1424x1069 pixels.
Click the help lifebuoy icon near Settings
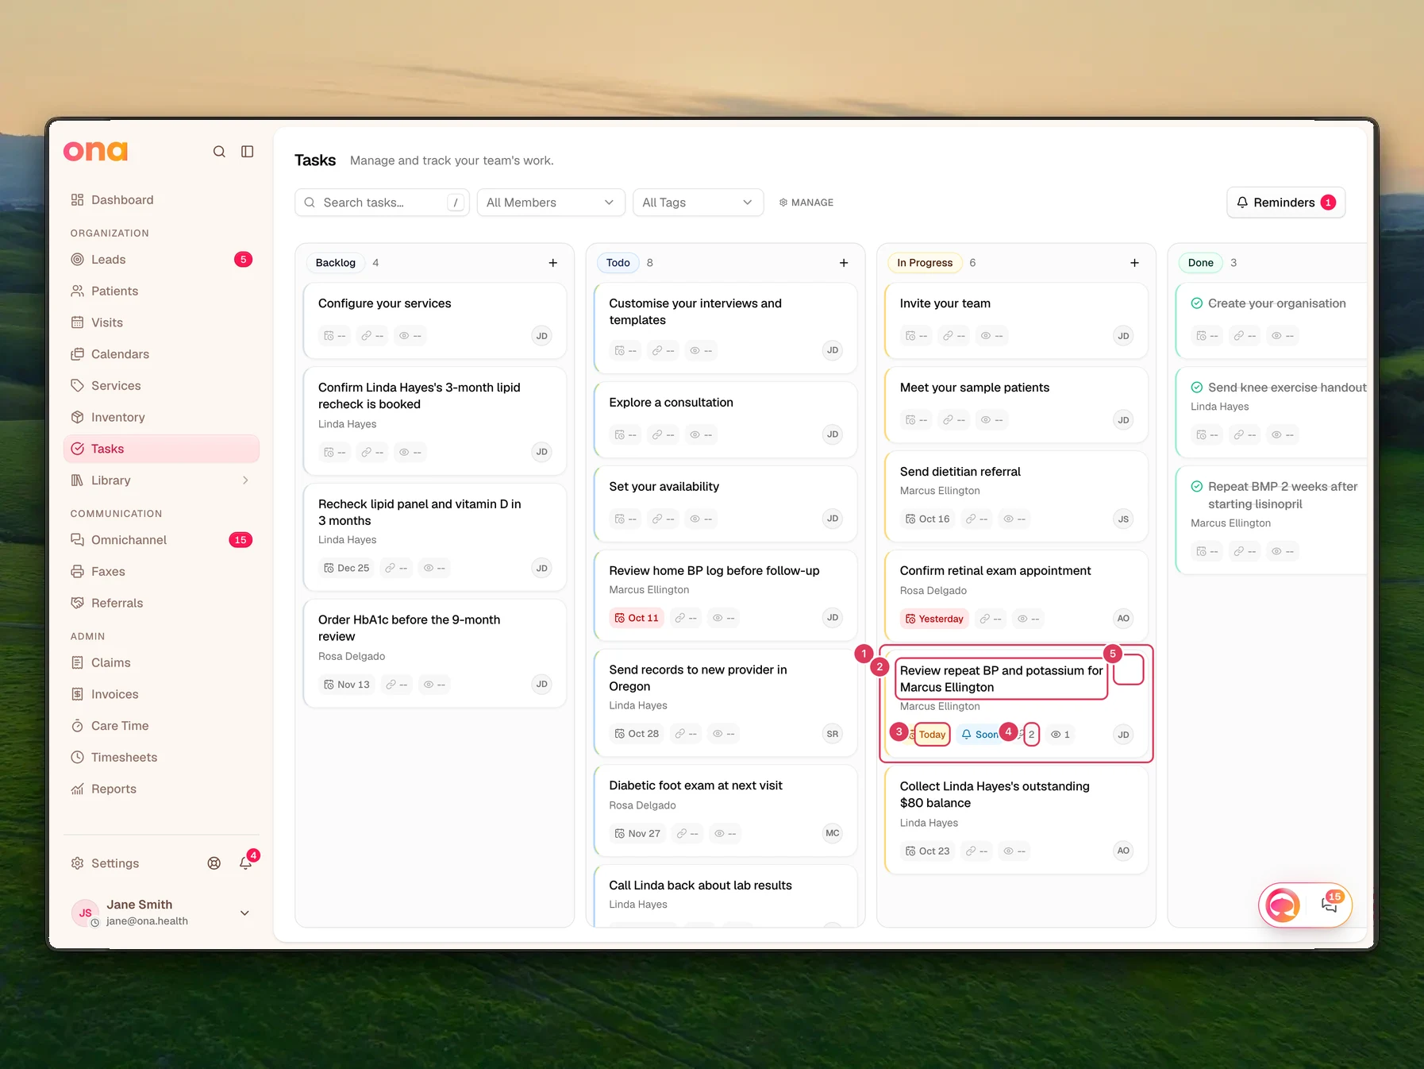(x=214, y=863)
